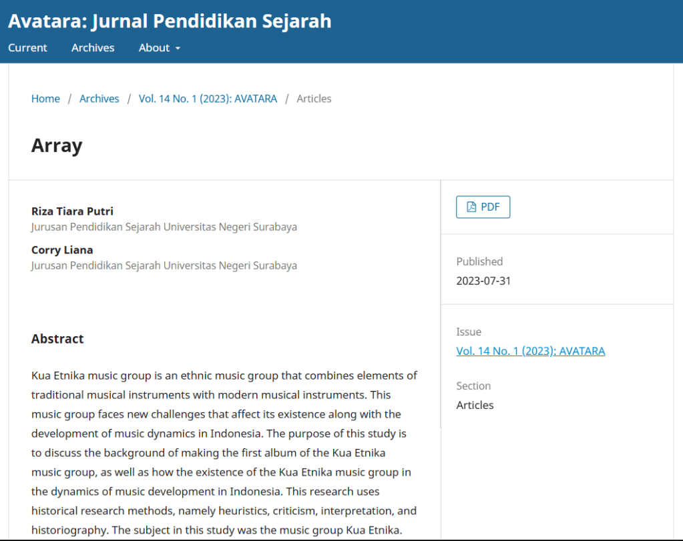Click the published date 2023-07-31
This screenshot has height=541, width=683.
click(483, 281)
